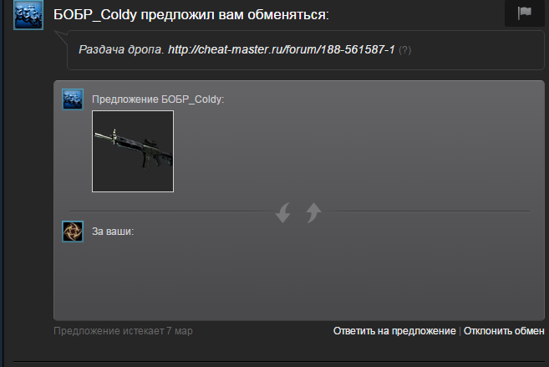Click the предложил вам обменяться header text
The image size is (549, 367).
(x=235, y=15)
